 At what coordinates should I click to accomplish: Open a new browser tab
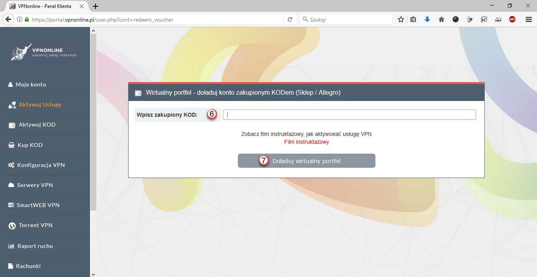(x=96, y=6)
